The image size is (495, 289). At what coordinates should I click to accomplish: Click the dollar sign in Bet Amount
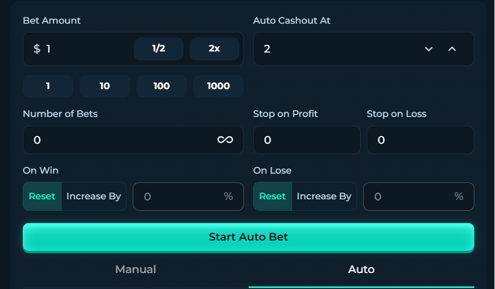point(37,49)
